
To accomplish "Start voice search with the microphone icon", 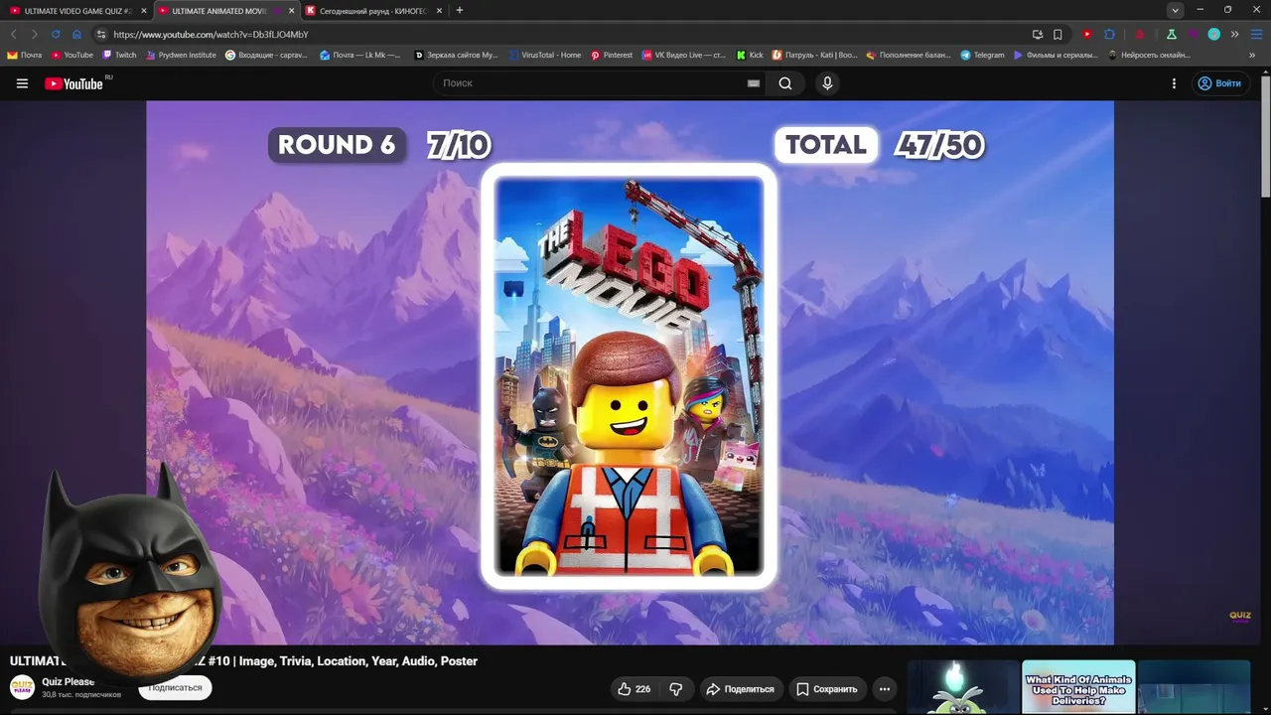I will (x=827, y=83).
